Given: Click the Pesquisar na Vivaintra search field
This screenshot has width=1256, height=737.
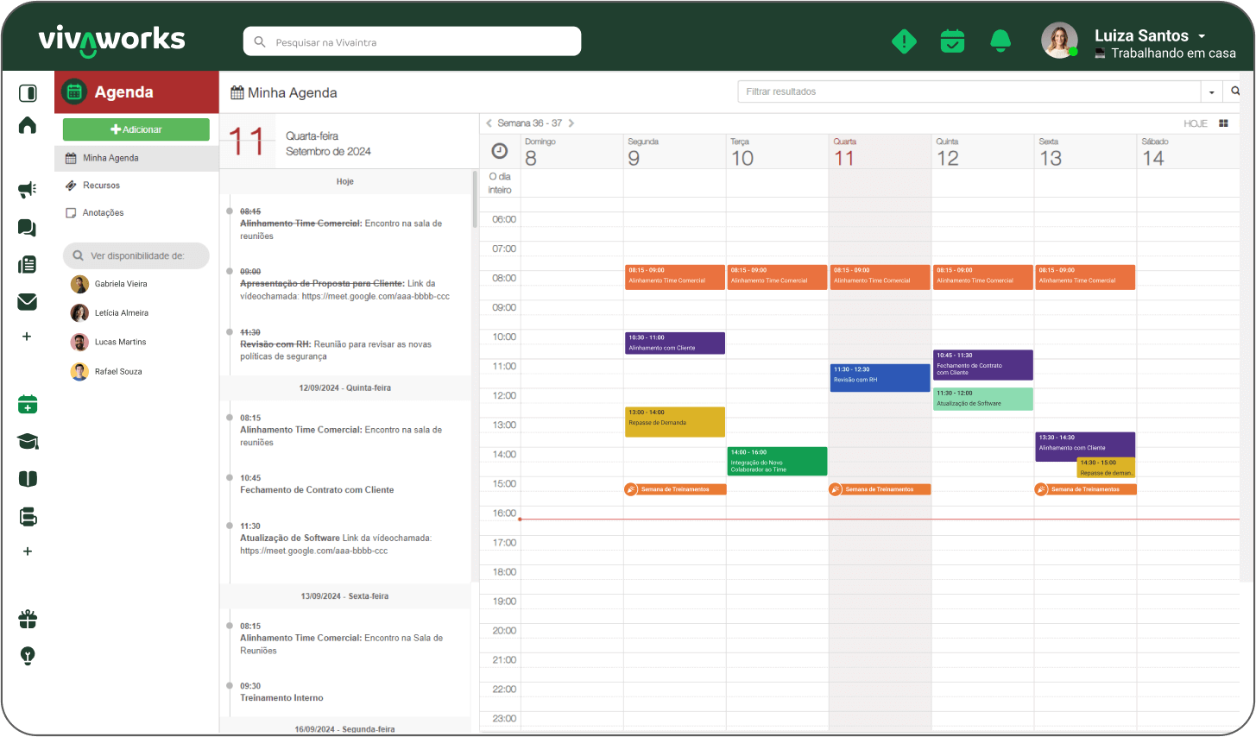Looking at the screenshot, I should [413, 41].
